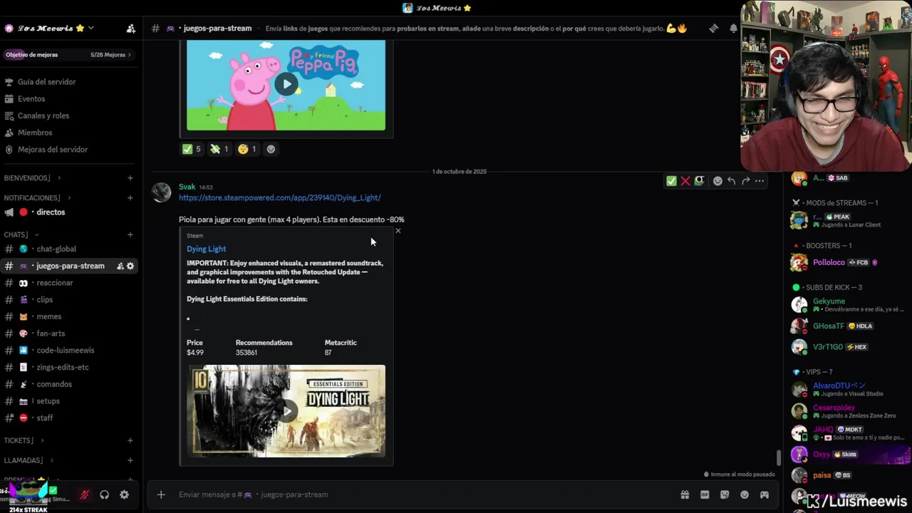Dismiss the Steam embed with its X
The height and width of the screenshot is (513, 912).
point(398,230)
